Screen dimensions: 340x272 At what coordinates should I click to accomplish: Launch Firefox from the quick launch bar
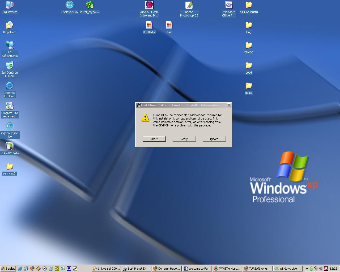pos(32,269)
